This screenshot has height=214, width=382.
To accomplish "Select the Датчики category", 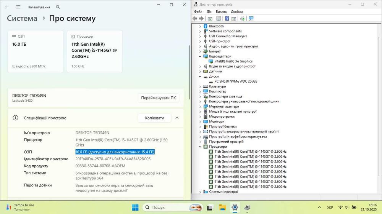I will [215, 71].
